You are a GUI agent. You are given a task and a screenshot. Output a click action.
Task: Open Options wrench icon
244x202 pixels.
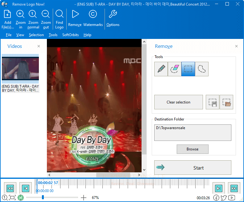[x=113, y=14]
